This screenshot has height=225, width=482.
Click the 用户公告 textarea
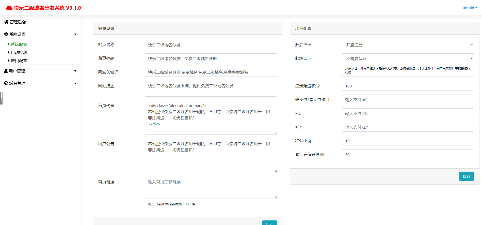[x=211, y=156]
